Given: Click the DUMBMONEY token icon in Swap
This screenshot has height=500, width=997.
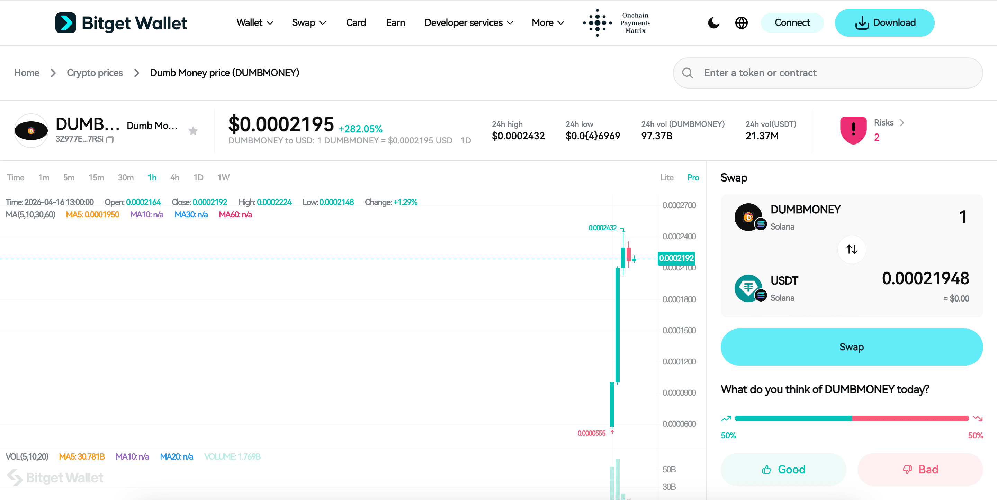Looking at the screenshot, I should (x=749, y=217).
